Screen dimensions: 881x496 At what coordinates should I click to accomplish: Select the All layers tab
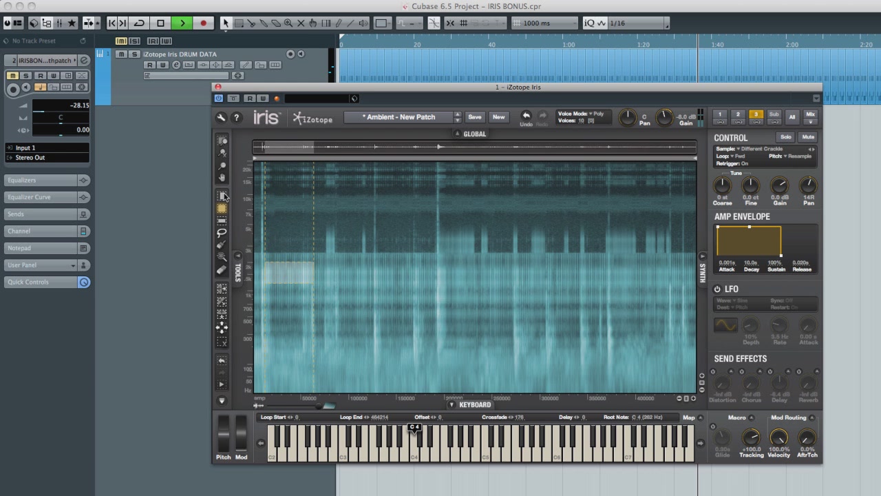point(792,117)
